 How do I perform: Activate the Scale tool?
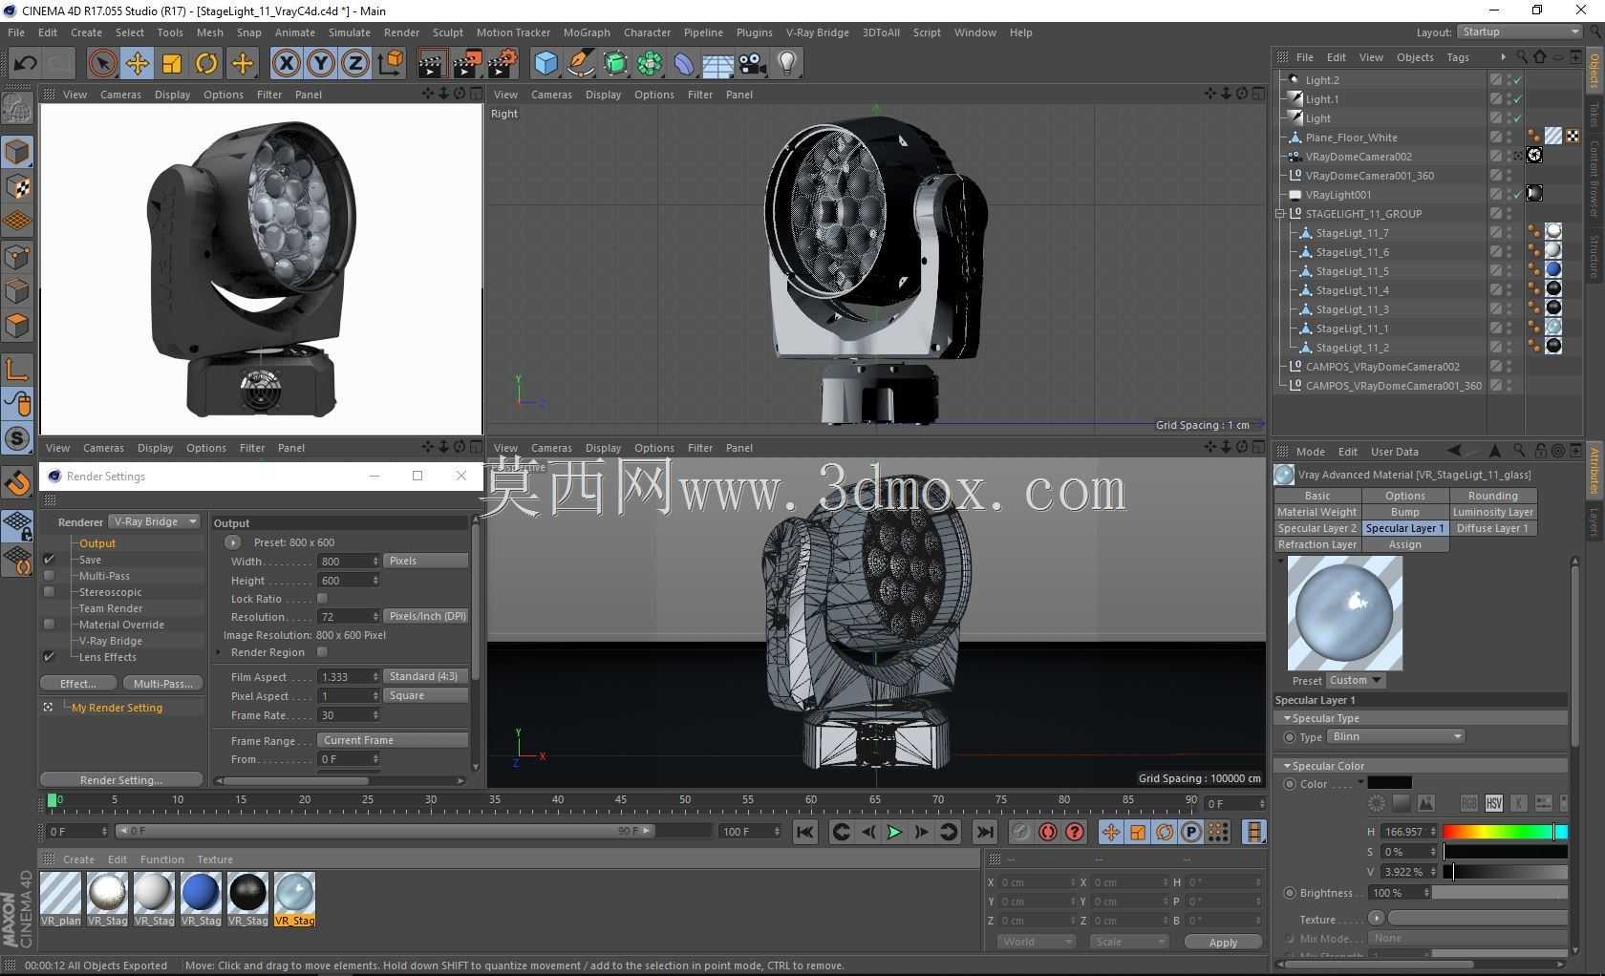click(x=171, y=64)
